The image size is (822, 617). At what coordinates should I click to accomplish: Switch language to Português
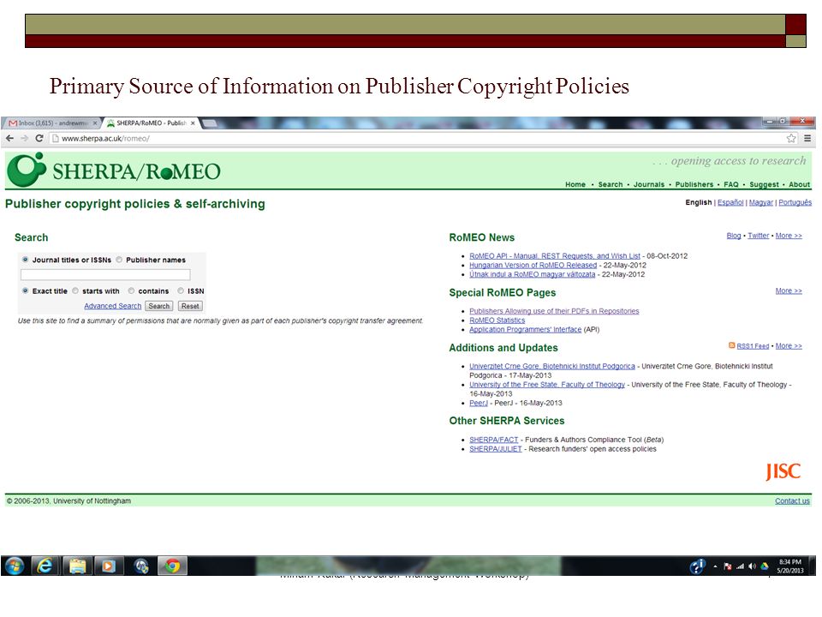pos(795,202)
